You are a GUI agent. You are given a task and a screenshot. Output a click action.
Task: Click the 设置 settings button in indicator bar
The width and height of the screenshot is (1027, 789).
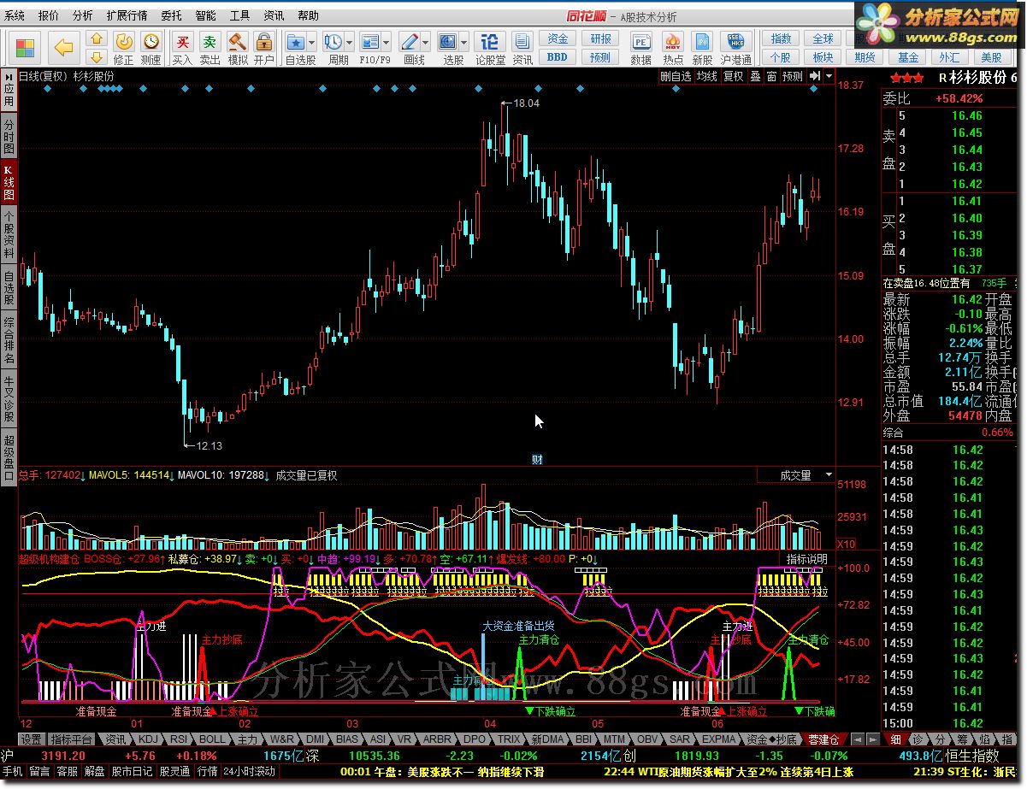tap(32, 739)
